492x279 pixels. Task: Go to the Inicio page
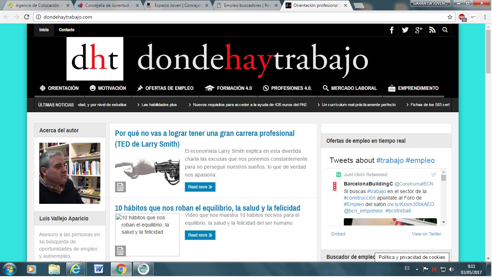[44, 30]
